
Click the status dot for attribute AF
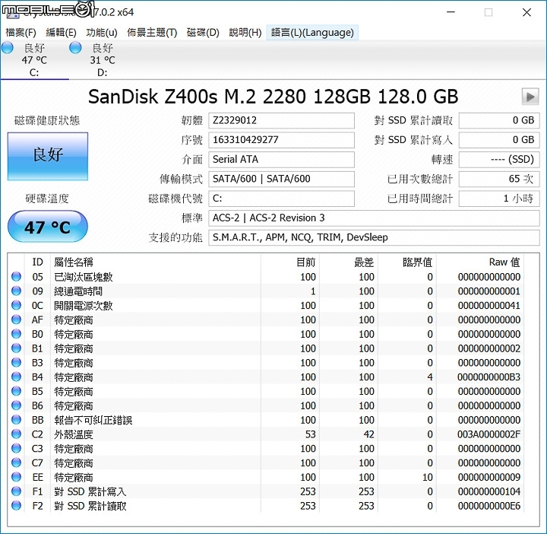[16, 319]
